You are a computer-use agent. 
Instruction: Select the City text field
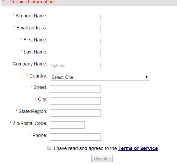click(x=75, y=101)
